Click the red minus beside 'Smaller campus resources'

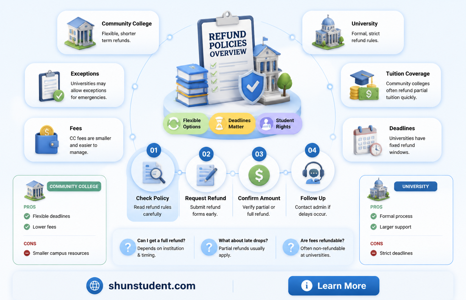pyautogui.click(x=27, y=253)
